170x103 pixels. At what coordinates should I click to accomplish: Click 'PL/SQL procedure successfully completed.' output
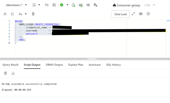coord(30,84)
